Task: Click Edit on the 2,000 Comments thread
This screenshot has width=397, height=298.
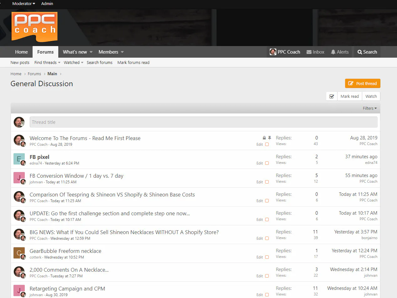Action: pos(260,276)
